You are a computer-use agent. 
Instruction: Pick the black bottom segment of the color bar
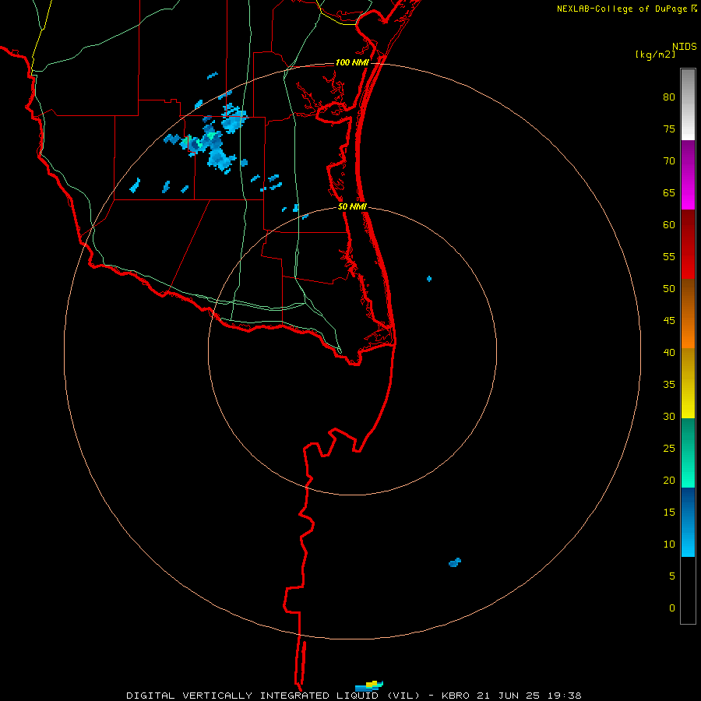[688, 590]
